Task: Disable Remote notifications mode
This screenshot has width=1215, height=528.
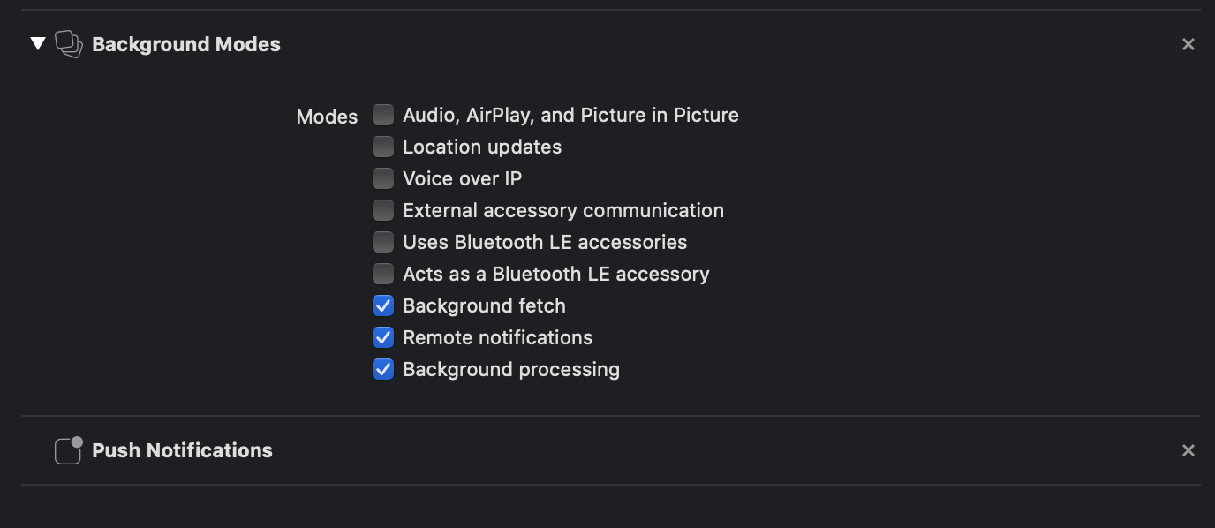Action: coord(382,337)
